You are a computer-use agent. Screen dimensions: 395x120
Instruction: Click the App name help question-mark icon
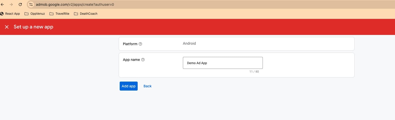click(143, 60)
